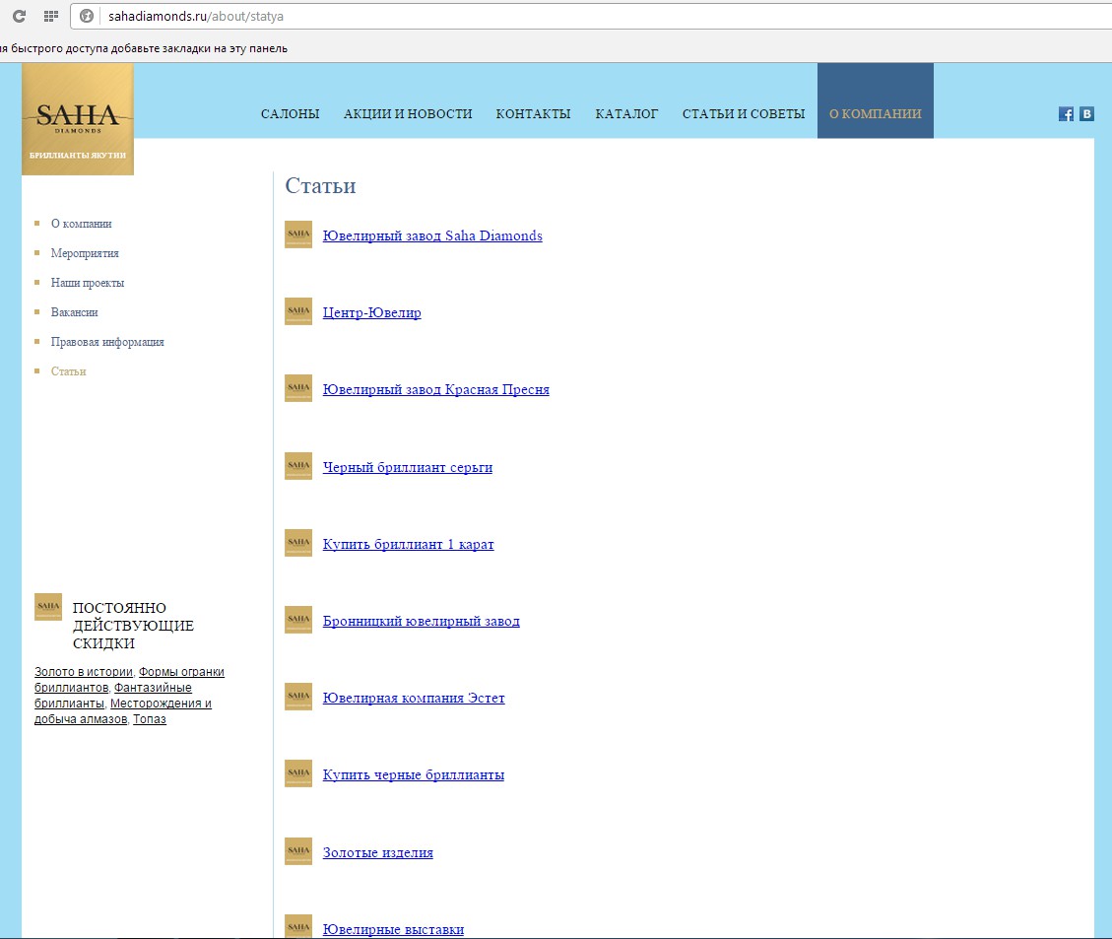Viewport: 1112px width, 939px height.
Task: Click SAHA thumbnail beside Ювелирные выставки
Action: [298, 926]
